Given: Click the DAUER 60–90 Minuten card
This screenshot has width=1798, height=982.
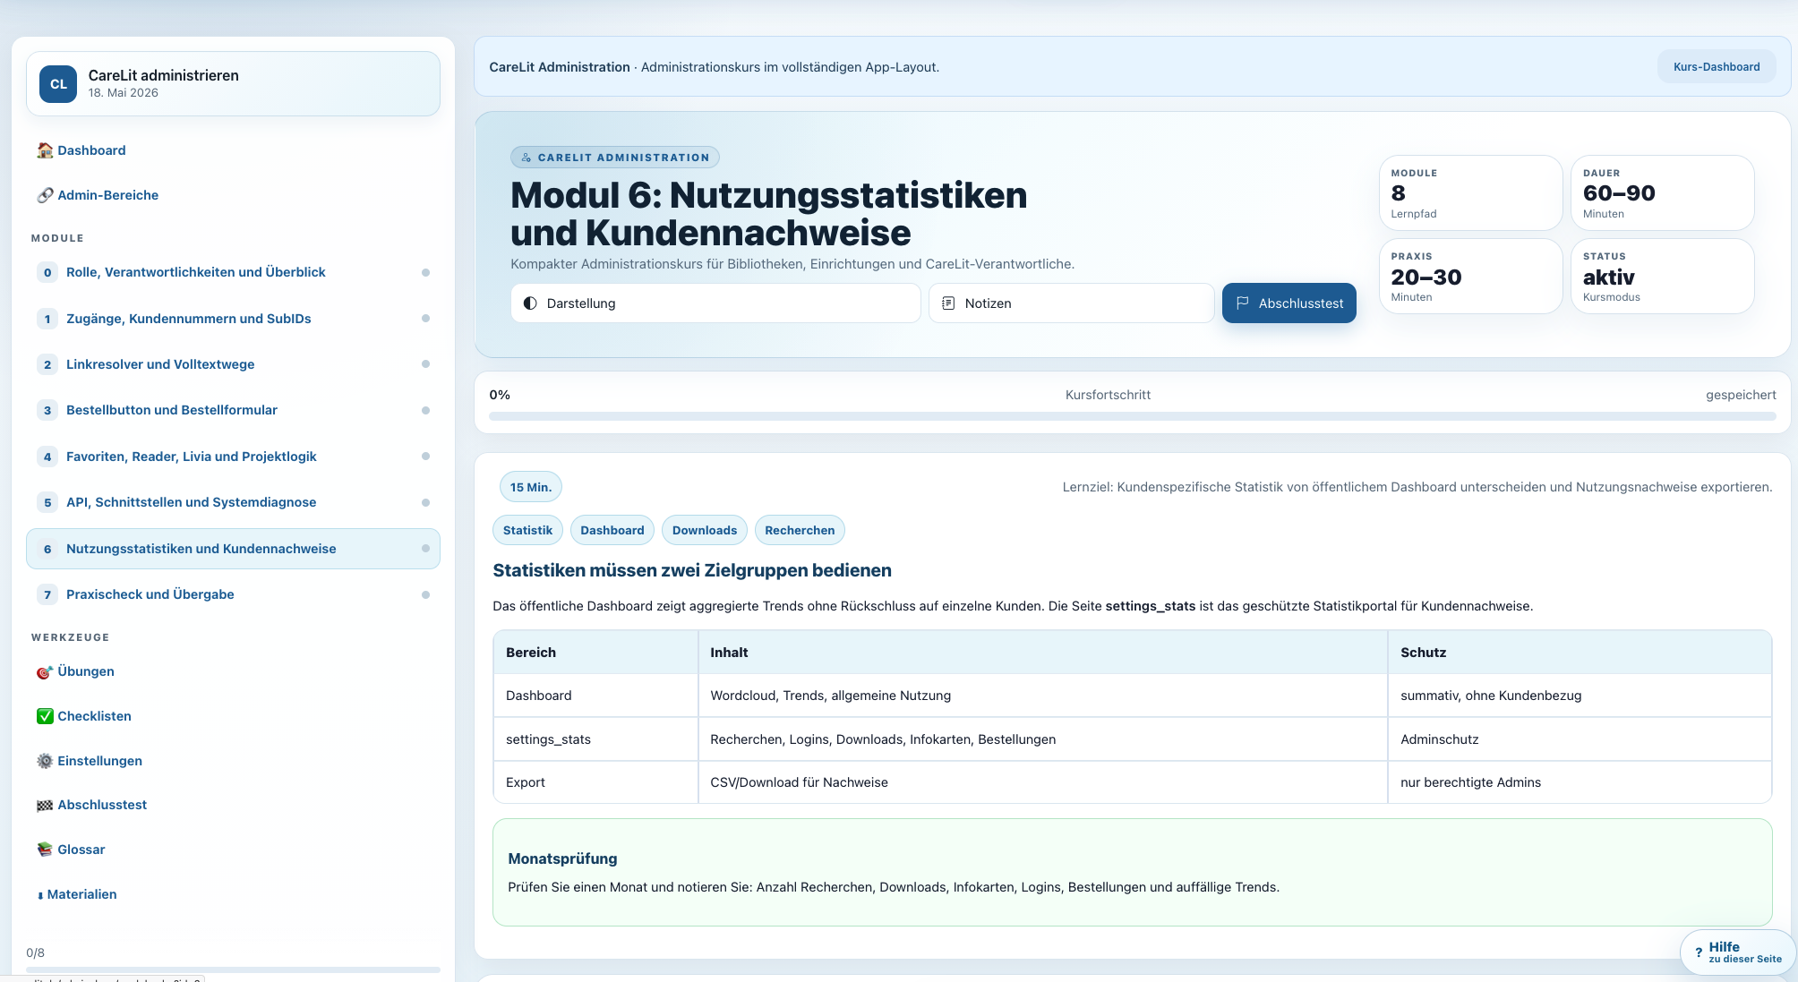Looking at the screenshot, I should pos(1662,192).
